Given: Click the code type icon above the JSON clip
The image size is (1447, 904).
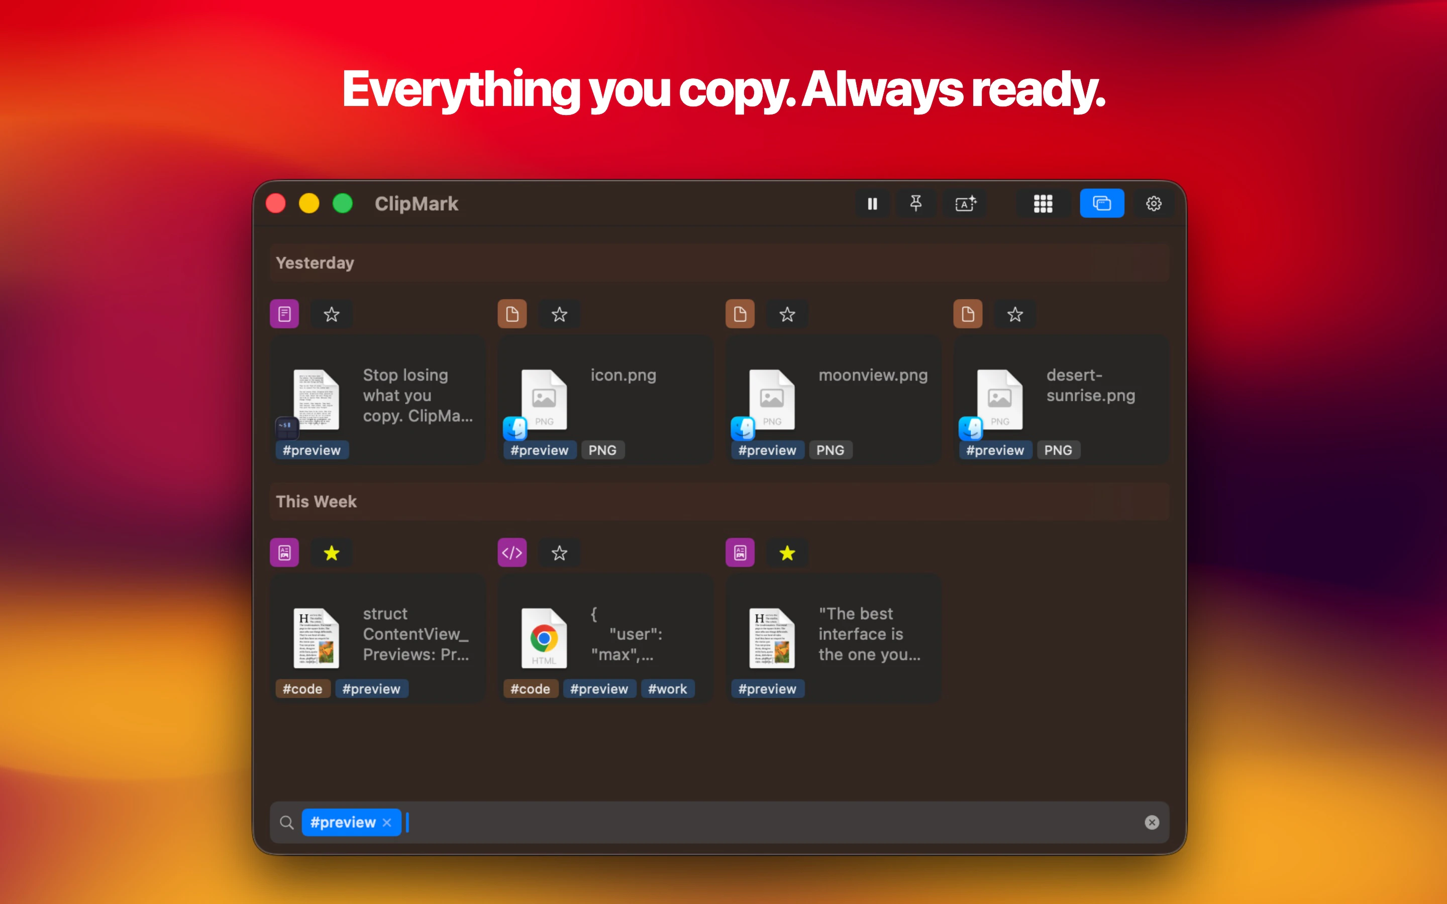Looking at the screenshot, I should [512, 552].
